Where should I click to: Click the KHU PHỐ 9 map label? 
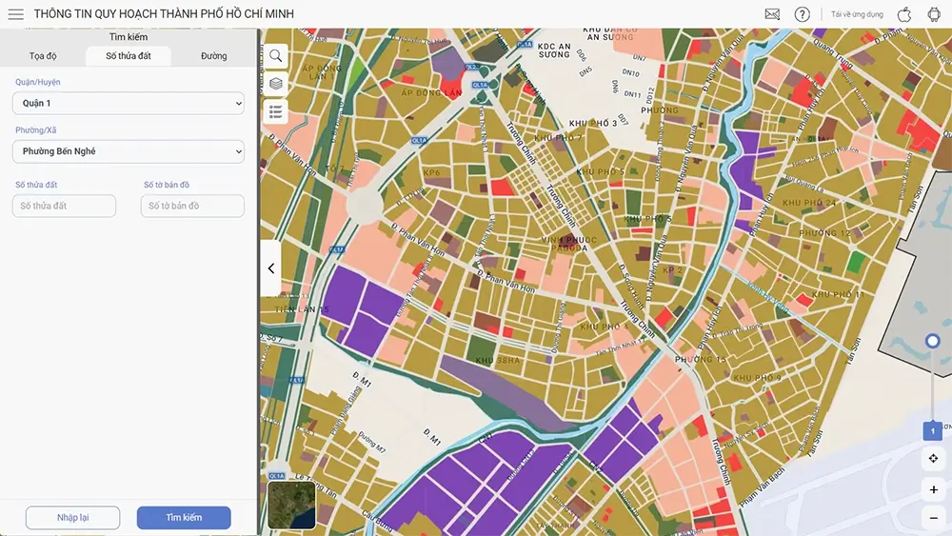pyautogui.click(x=757, y=378)
